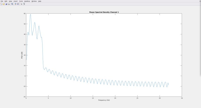Open the View menu
This screenshot has width=201, height=108.
(x=10, y=1)
